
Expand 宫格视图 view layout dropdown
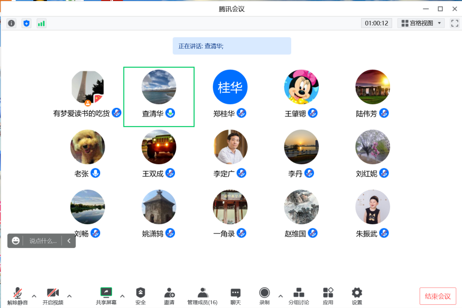[421, 23]
